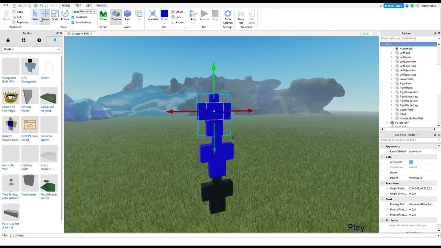Open the FILE menu

coord(6,6)
